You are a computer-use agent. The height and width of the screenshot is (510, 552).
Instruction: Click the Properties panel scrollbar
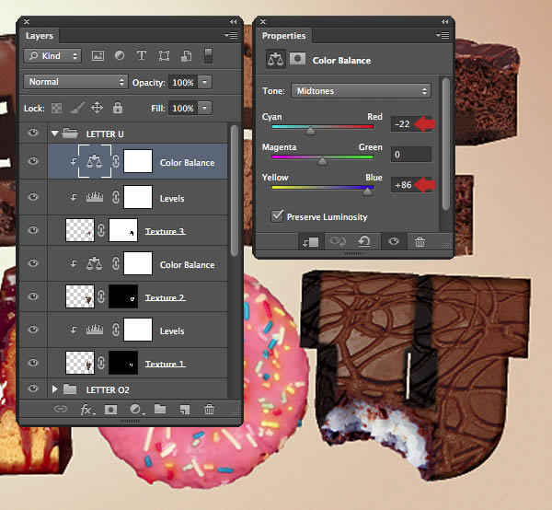[445, 144]
